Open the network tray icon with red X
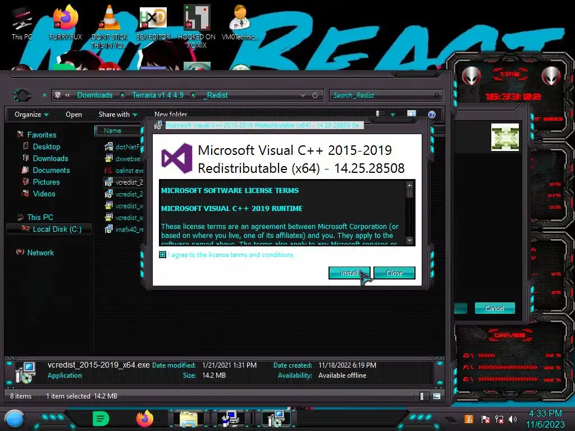 499,419
